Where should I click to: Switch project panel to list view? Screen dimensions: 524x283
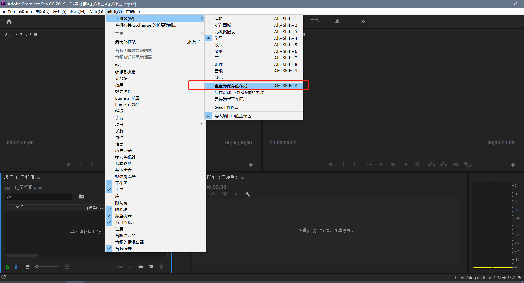point(18,267)
